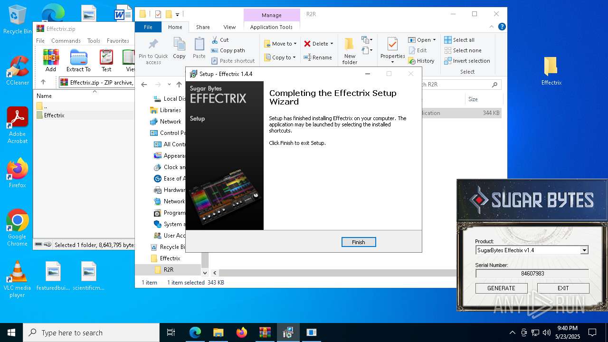Click the Explorer help question mark icon
Image resolution: width=608 pixels, height=342 pixels.
click(502, 27)
